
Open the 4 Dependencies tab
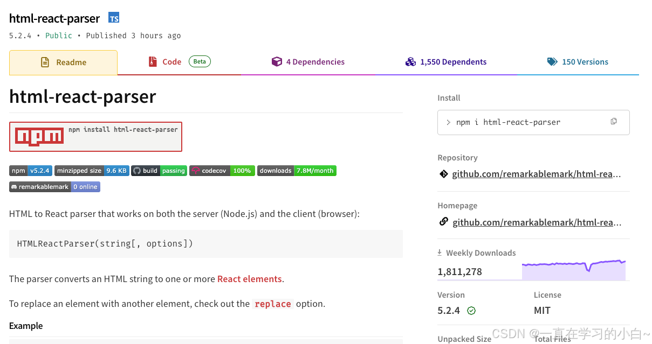(308, 62)
